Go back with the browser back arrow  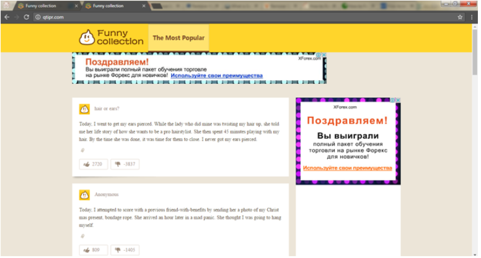pyautogui.click(x=7, y=17)
